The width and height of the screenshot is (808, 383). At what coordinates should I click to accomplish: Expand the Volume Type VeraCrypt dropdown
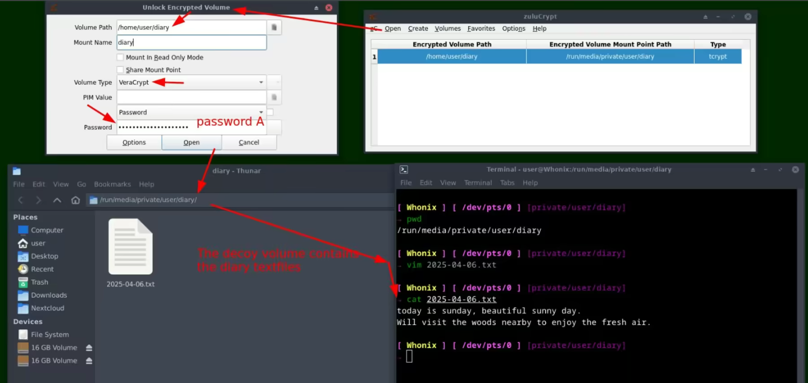tap(261, 83)
